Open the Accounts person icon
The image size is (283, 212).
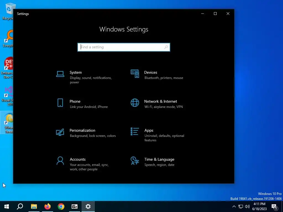[60, 161]
